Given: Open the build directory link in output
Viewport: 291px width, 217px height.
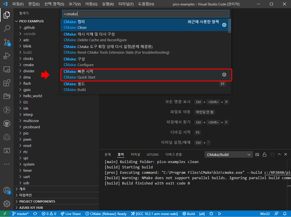Looking at the screenshot, I should pyautogui.click(x=278, y=172).
